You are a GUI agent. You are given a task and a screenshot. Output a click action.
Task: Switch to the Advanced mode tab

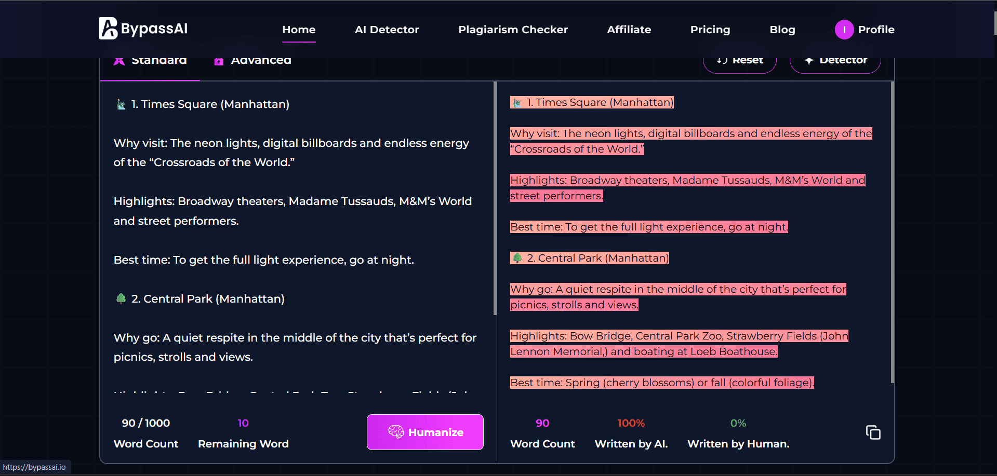[x=253, y=61]
